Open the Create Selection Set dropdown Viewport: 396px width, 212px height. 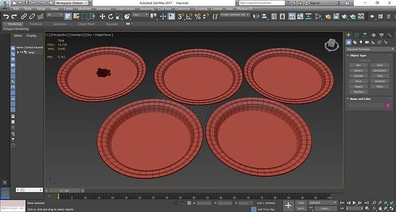(235, 15)
